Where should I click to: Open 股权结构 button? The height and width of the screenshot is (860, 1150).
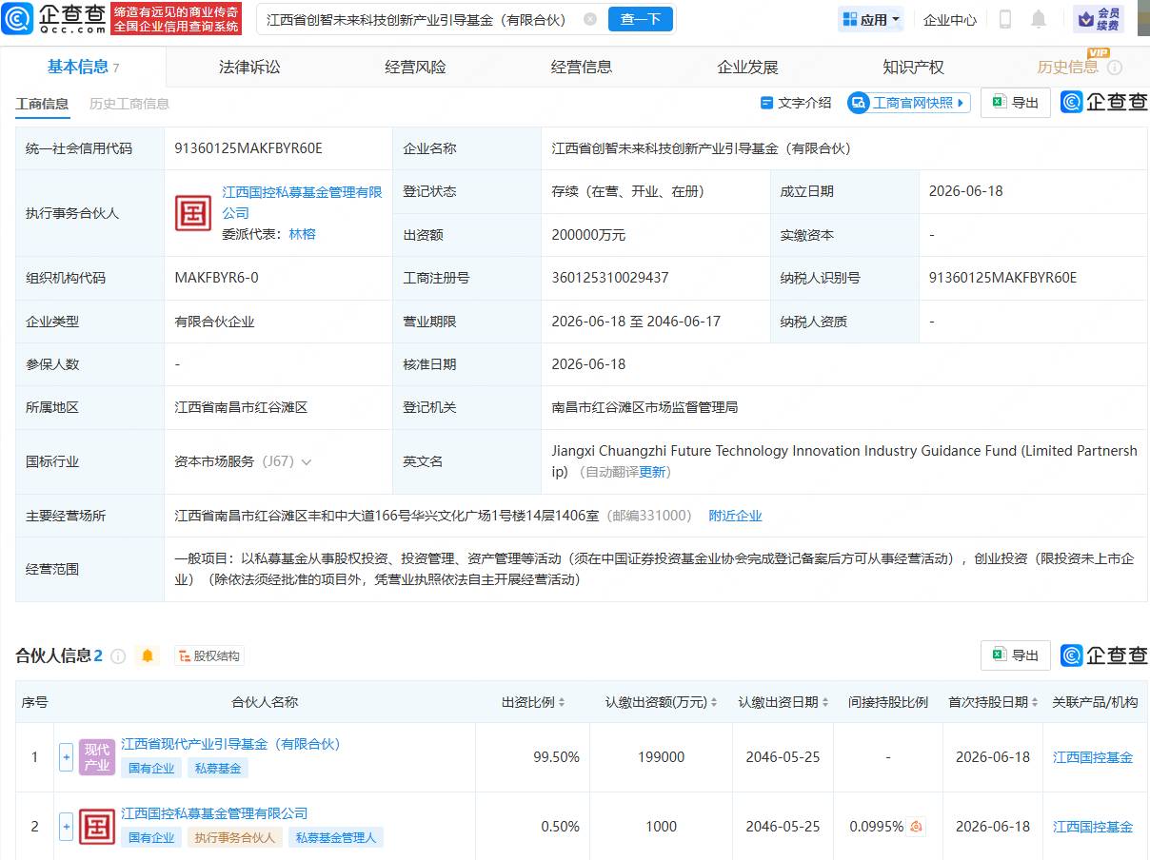(208, 655)
